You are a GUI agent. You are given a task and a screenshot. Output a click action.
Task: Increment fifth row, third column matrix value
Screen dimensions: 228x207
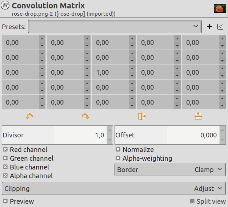point(132,98)
